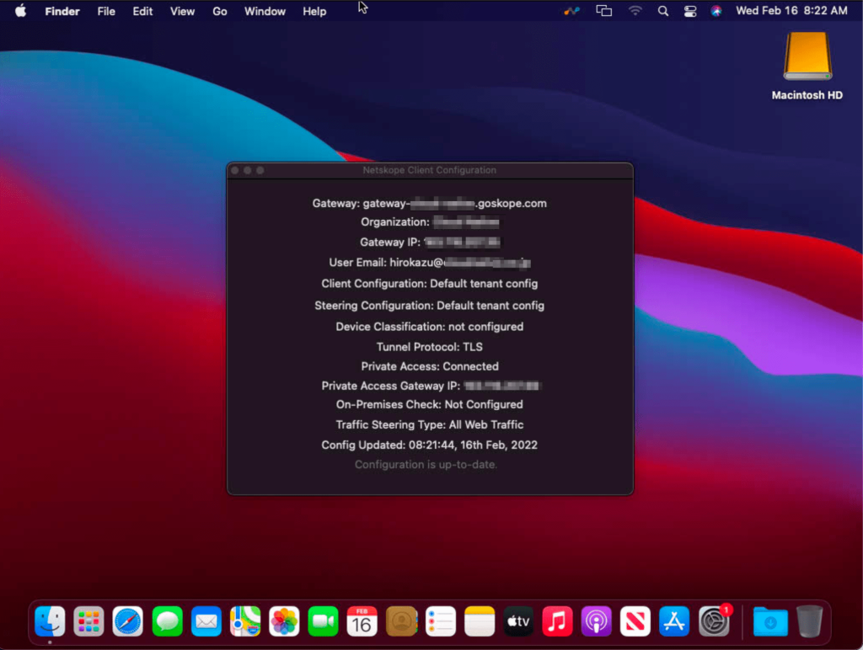The image size is (863, 650).
Task: Close the Netskope Client Configuration window
Action: (235, 170)
